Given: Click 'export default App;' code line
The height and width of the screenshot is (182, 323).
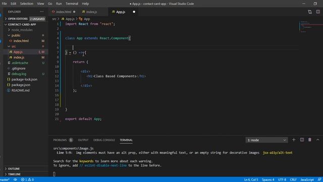Looking at the screenshot, I should tap(83, 119).
